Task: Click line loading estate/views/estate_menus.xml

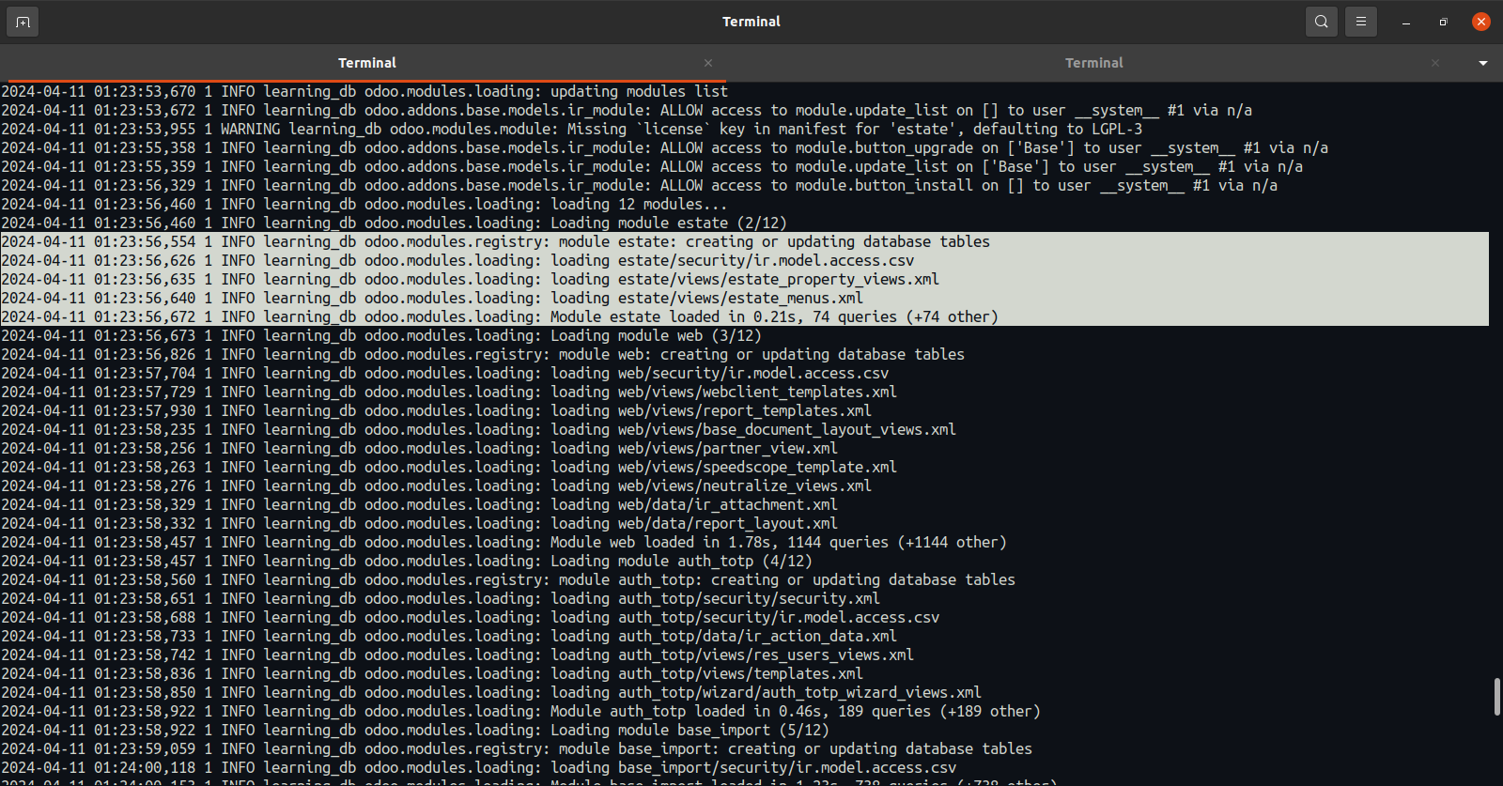Action: 432,298
